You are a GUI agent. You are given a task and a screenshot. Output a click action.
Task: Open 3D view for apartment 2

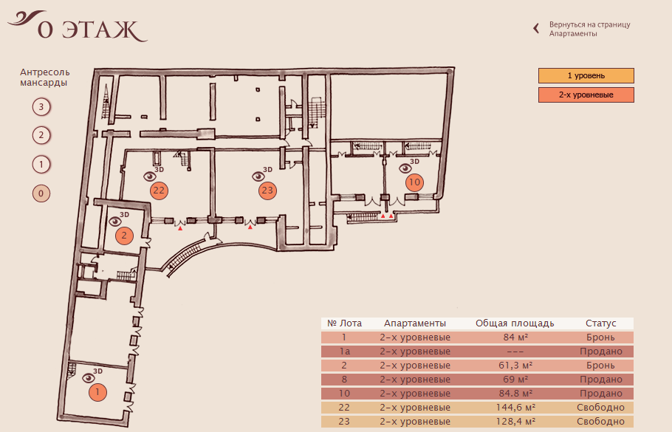[x=119, y=219]
